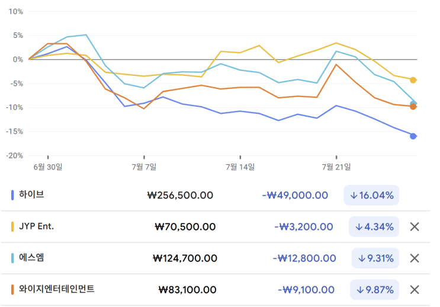
Task: Click the 16.04% down change badge
Action: click(371, 195)
